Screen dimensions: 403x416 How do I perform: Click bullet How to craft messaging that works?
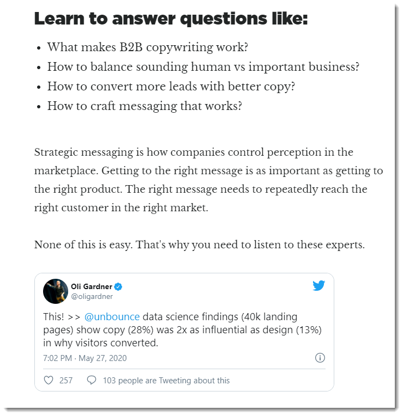tap(145, 106)
